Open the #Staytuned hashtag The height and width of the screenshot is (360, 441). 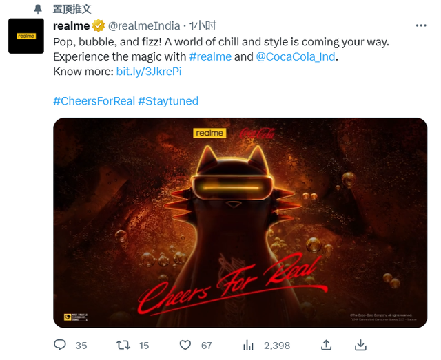(168, 101)
